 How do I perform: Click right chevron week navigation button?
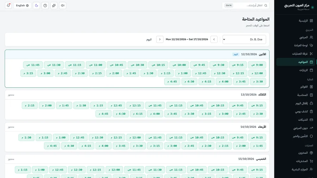click(160, 39)
